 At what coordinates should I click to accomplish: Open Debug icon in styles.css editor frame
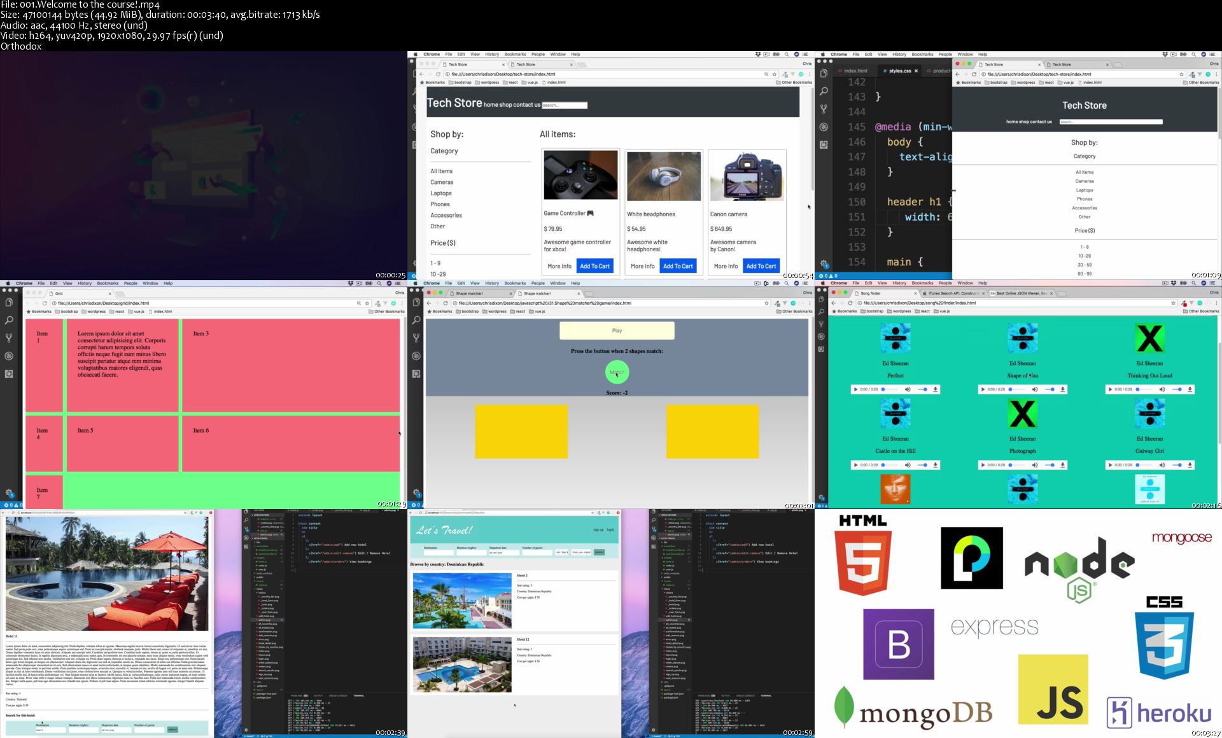[824, 127]
